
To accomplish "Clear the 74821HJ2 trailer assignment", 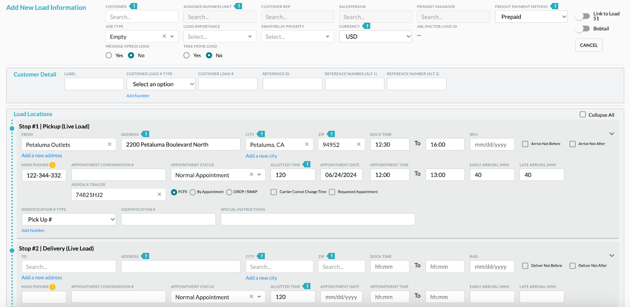I will 159,194.
